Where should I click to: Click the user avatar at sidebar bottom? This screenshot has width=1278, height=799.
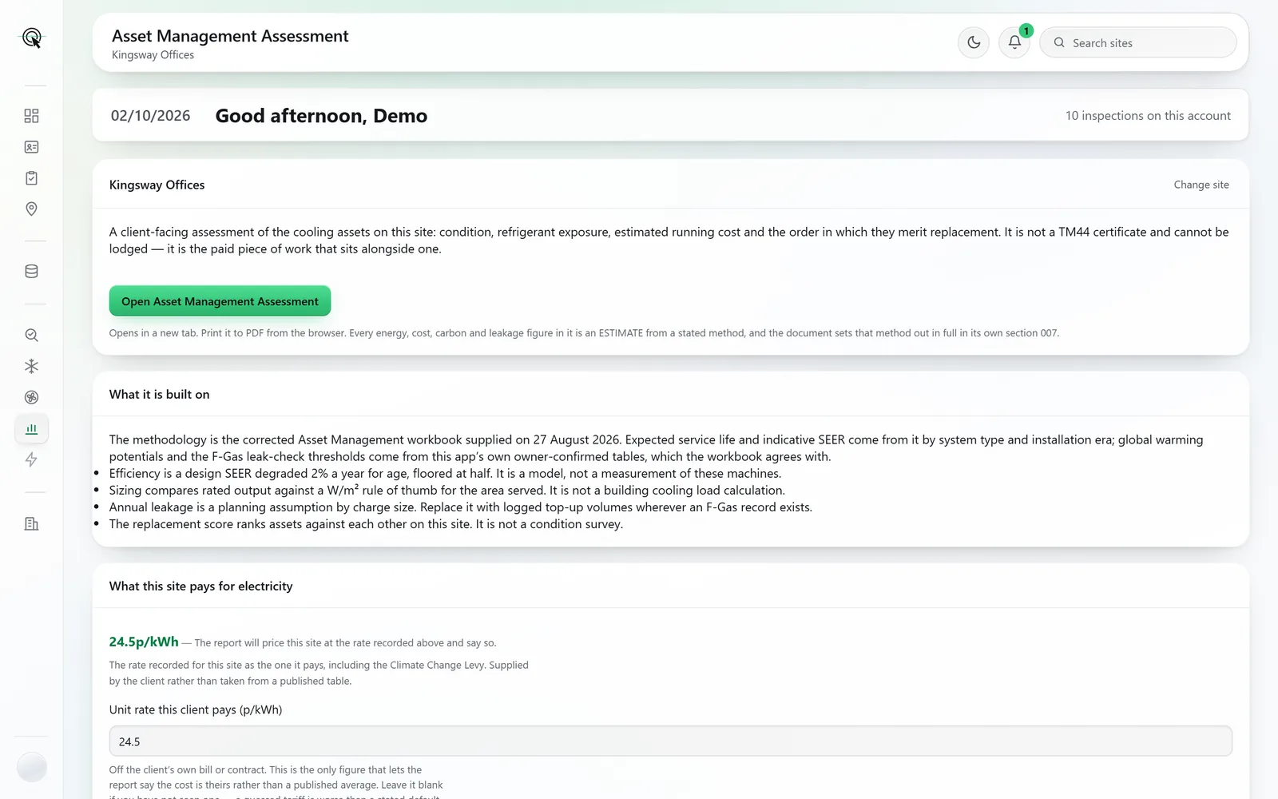pos(32,767)
